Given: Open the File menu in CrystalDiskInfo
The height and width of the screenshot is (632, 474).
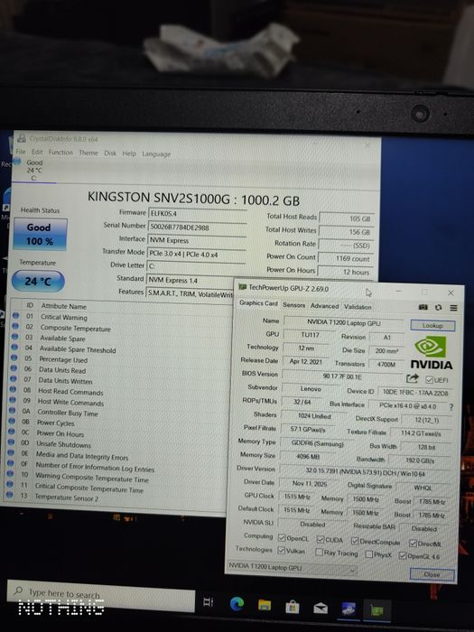Looking at the screenshot, I should point(21,152).
